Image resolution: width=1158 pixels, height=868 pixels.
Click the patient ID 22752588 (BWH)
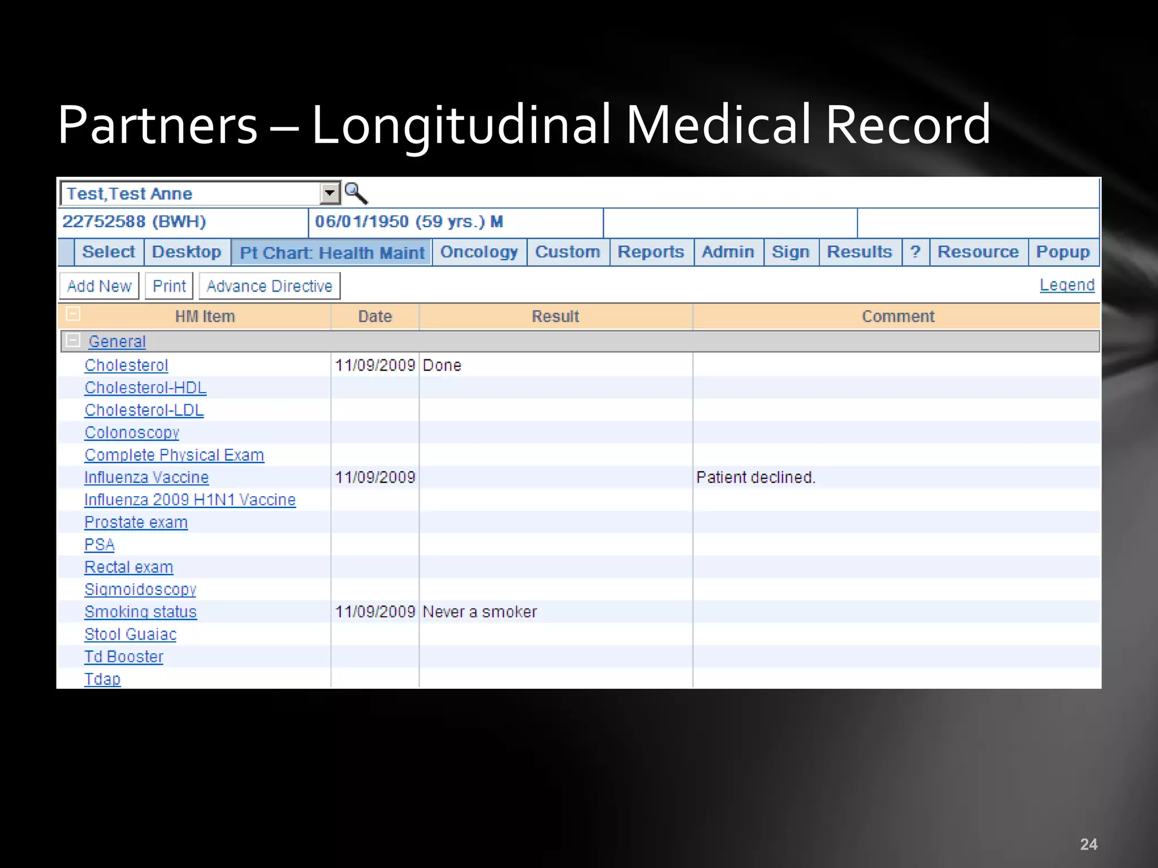coord(134,222)
